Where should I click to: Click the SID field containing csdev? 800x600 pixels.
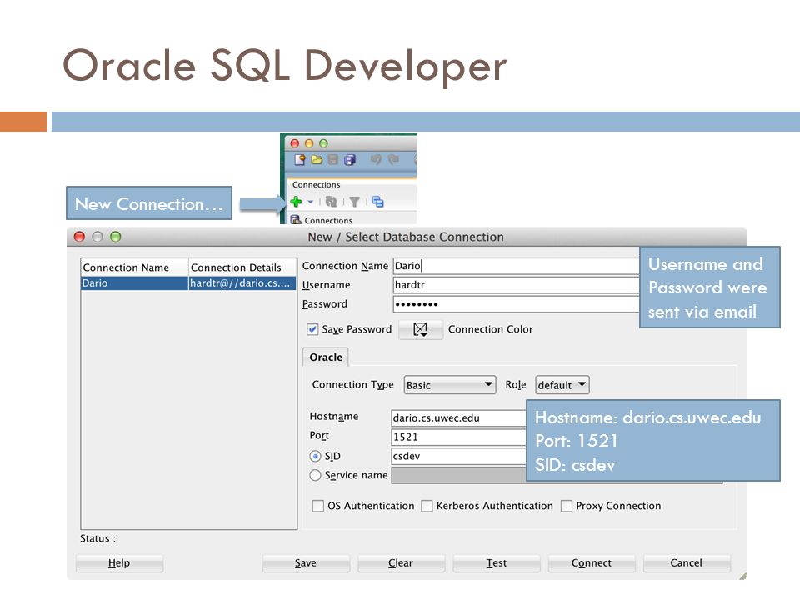[458, 456]
